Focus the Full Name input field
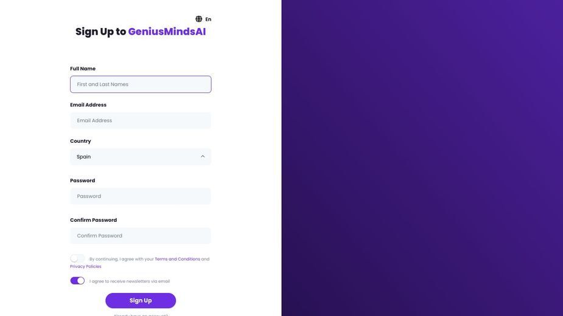This screenshot has height=316, width=563. click(x=141, y=84)
